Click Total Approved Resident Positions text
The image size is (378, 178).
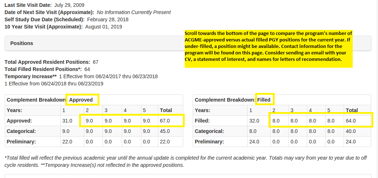(x=47, y=62)
